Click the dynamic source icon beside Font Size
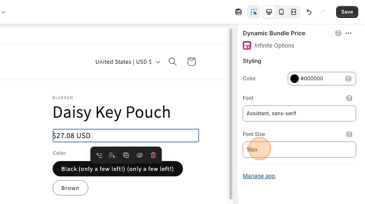 coord(349,134)
